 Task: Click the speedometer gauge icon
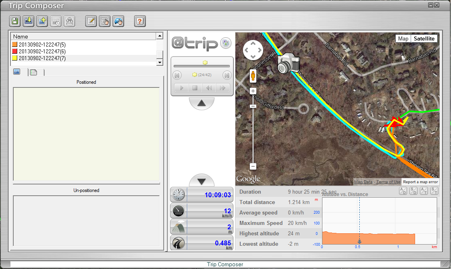(178, 210)
